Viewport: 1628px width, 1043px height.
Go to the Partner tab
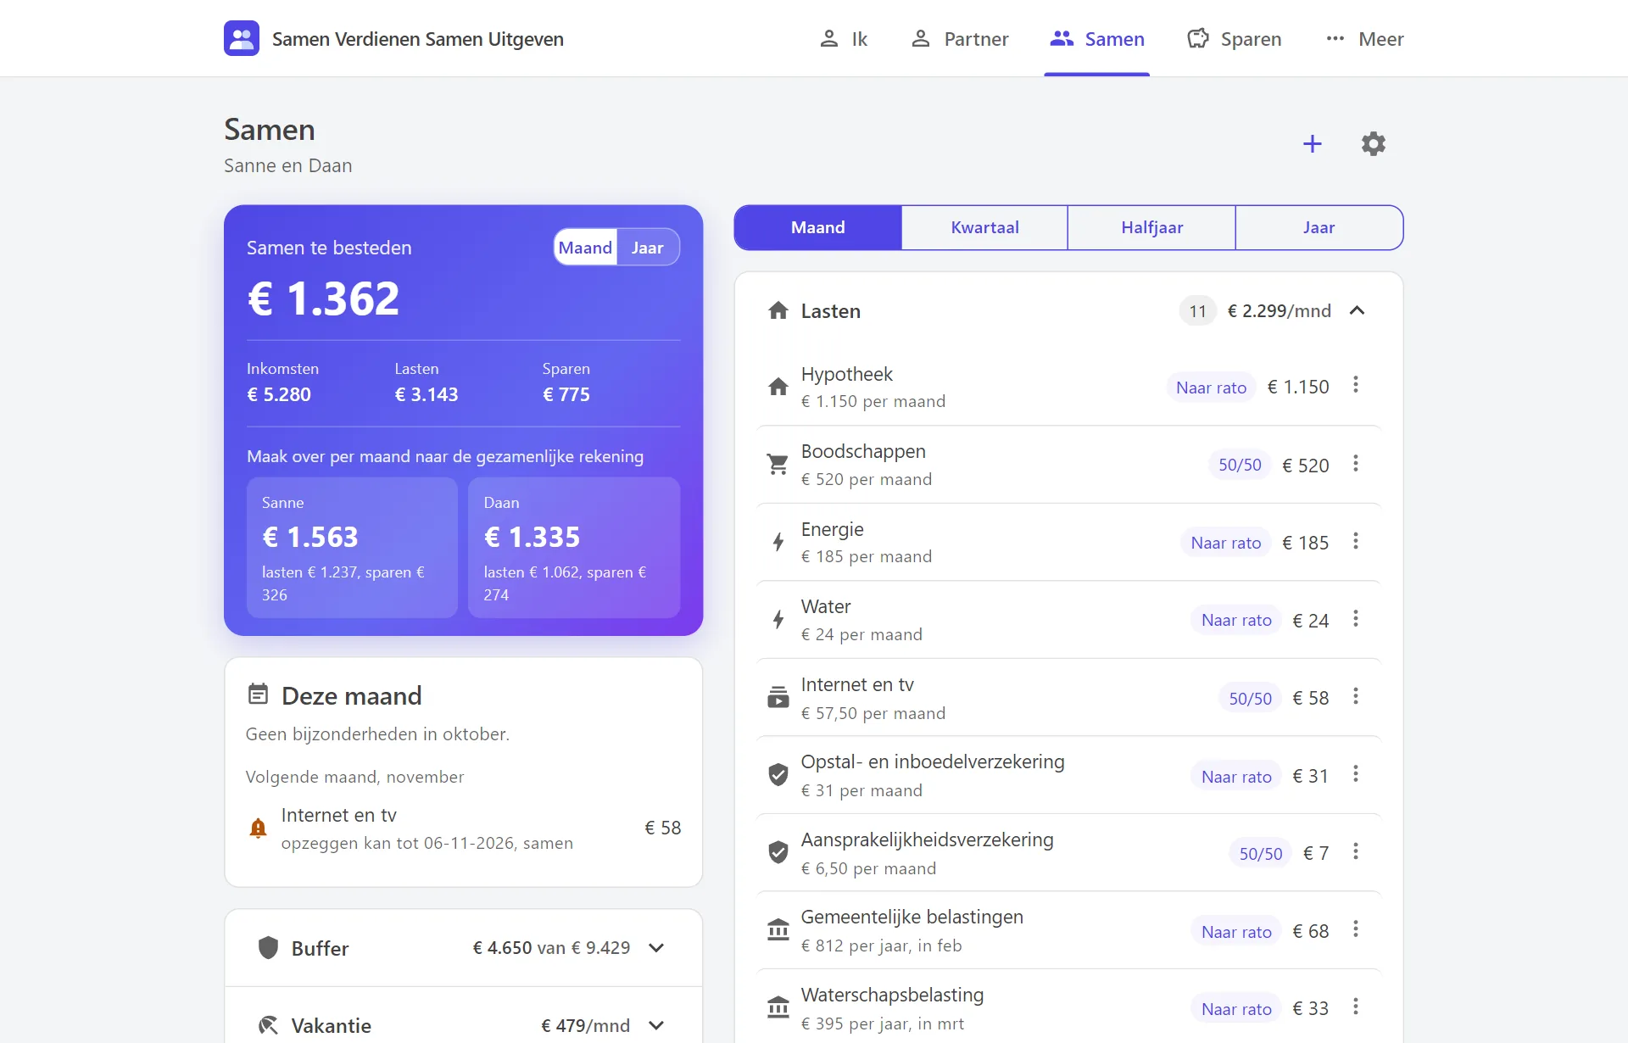pos(960,39)
